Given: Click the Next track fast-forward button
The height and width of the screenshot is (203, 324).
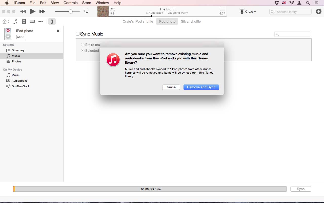Looking at the screenshot, I should (x=42, y=11).
